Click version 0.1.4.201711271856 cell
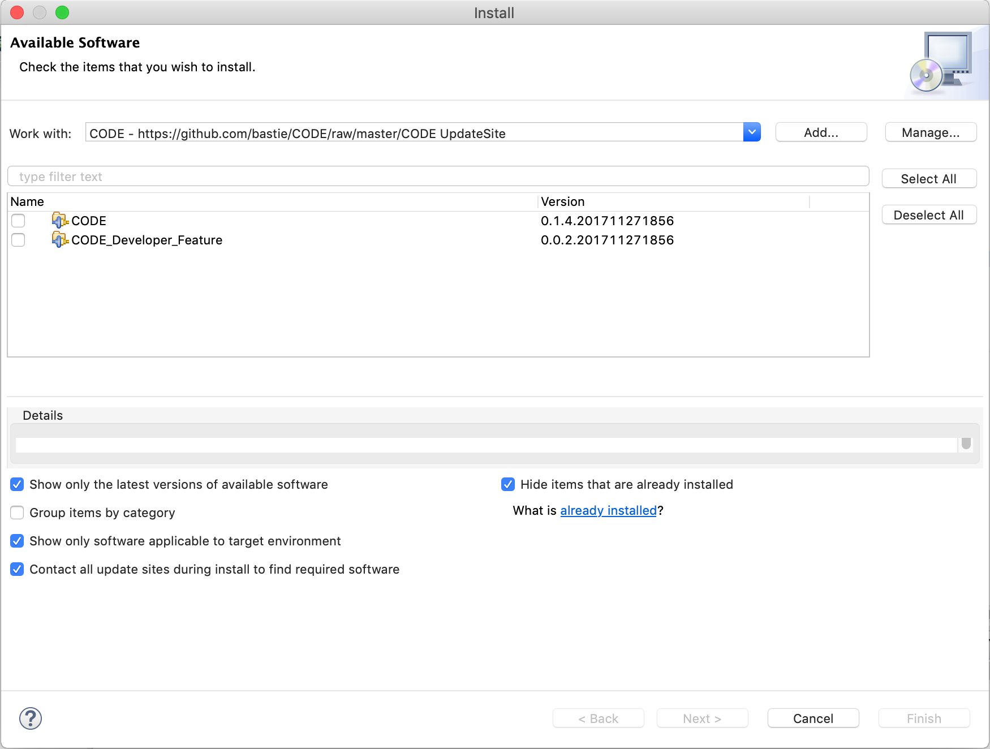 [x=608, y=221]
